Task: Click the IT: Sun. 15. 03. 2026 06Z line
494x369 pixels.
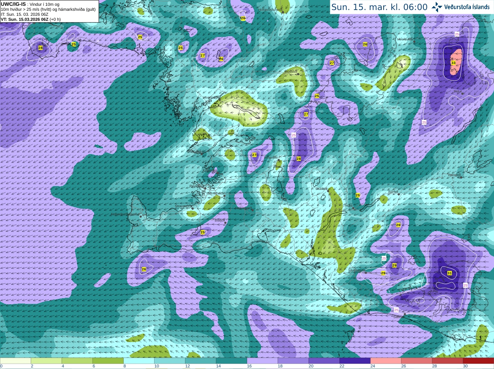Action: 25,14
